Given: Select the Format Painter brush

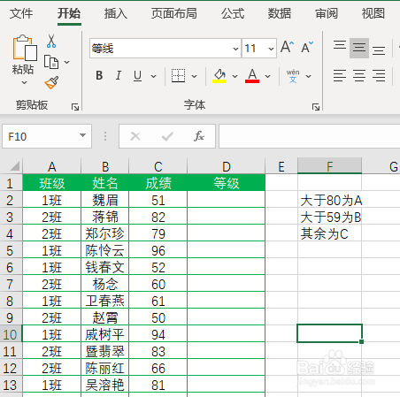Looking at the screenshot, I should tap(51, 82).
